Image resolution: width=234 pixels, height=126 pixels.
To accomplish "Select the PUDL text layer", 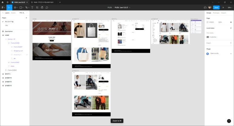I will pos(12,66).
